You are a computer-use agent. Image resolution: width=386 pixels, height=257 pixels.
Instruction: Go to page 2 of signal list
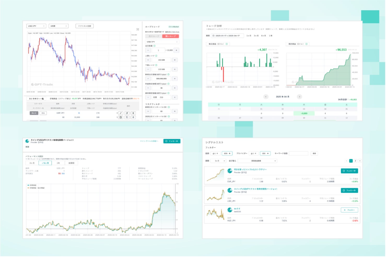click(x=355, y=161)
